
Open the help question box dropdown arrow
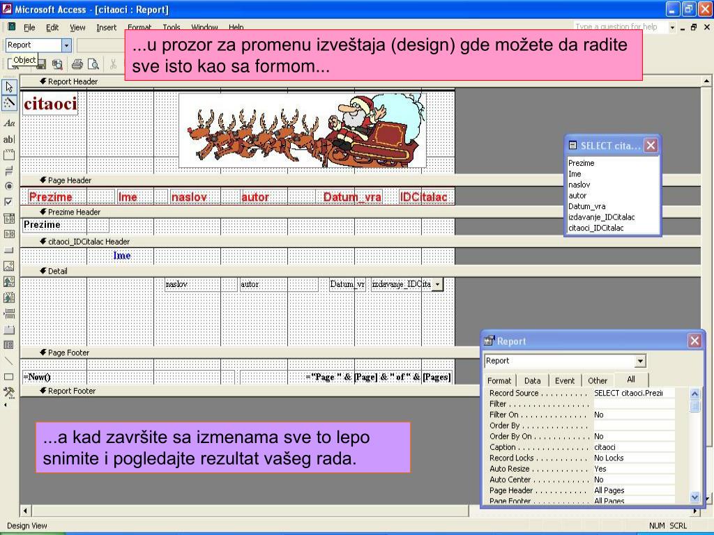(672, 27)
